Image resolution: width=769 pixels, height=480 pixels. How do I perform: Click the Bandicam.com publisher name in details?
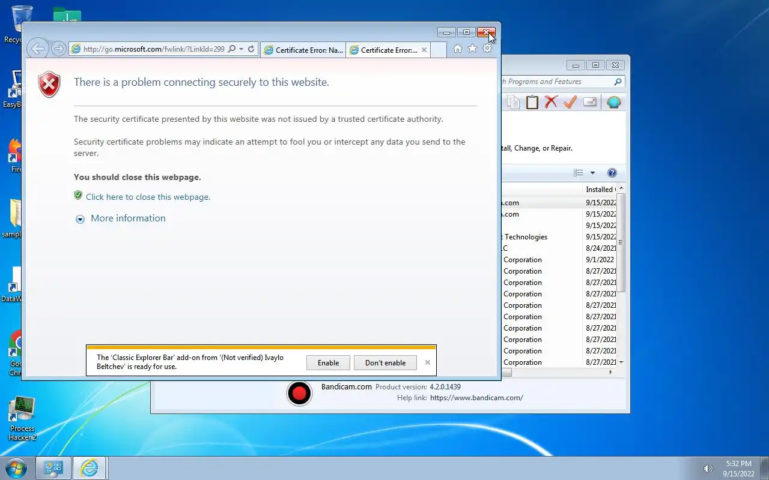[x=346, y=387]
